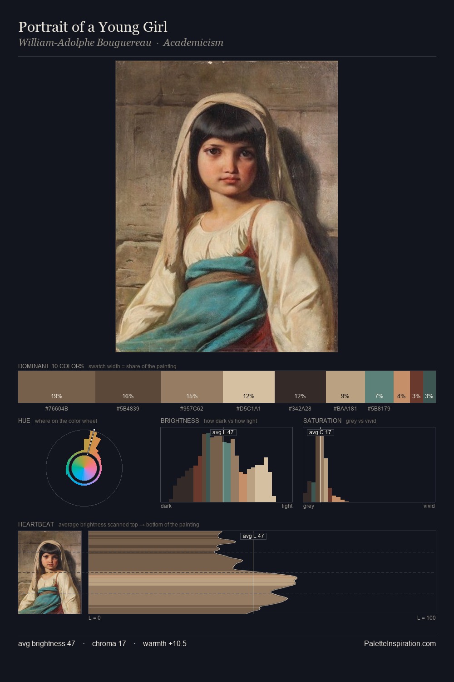The height and width of the screenshot is (682, 454).
Task: Click the 'light' axis label
Action: [x=287, y=506]
